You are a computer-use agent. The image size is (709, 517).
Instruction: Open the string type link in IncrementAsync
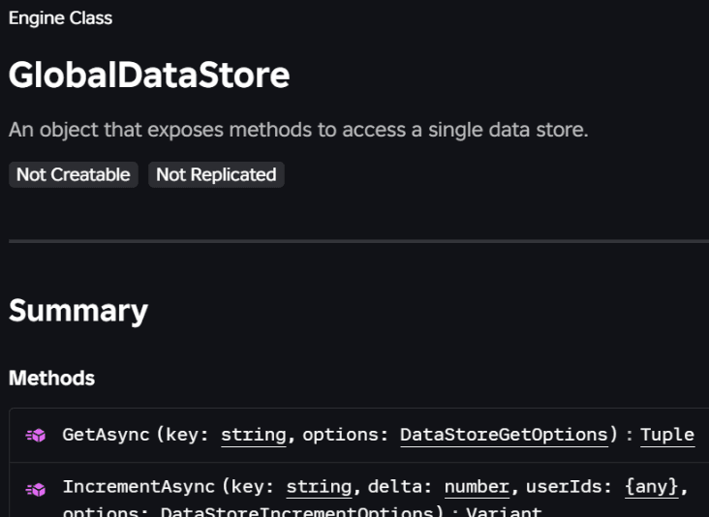tap(319, 487)
